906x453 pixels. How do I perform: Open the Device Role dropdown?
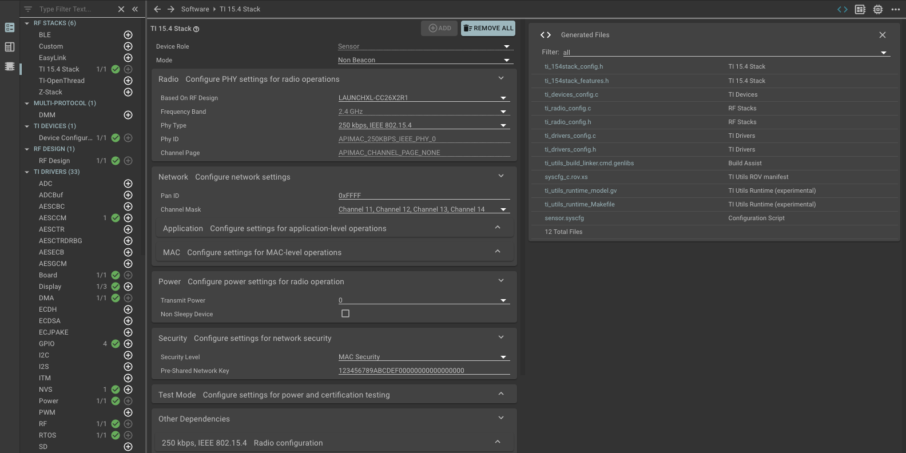424,46
